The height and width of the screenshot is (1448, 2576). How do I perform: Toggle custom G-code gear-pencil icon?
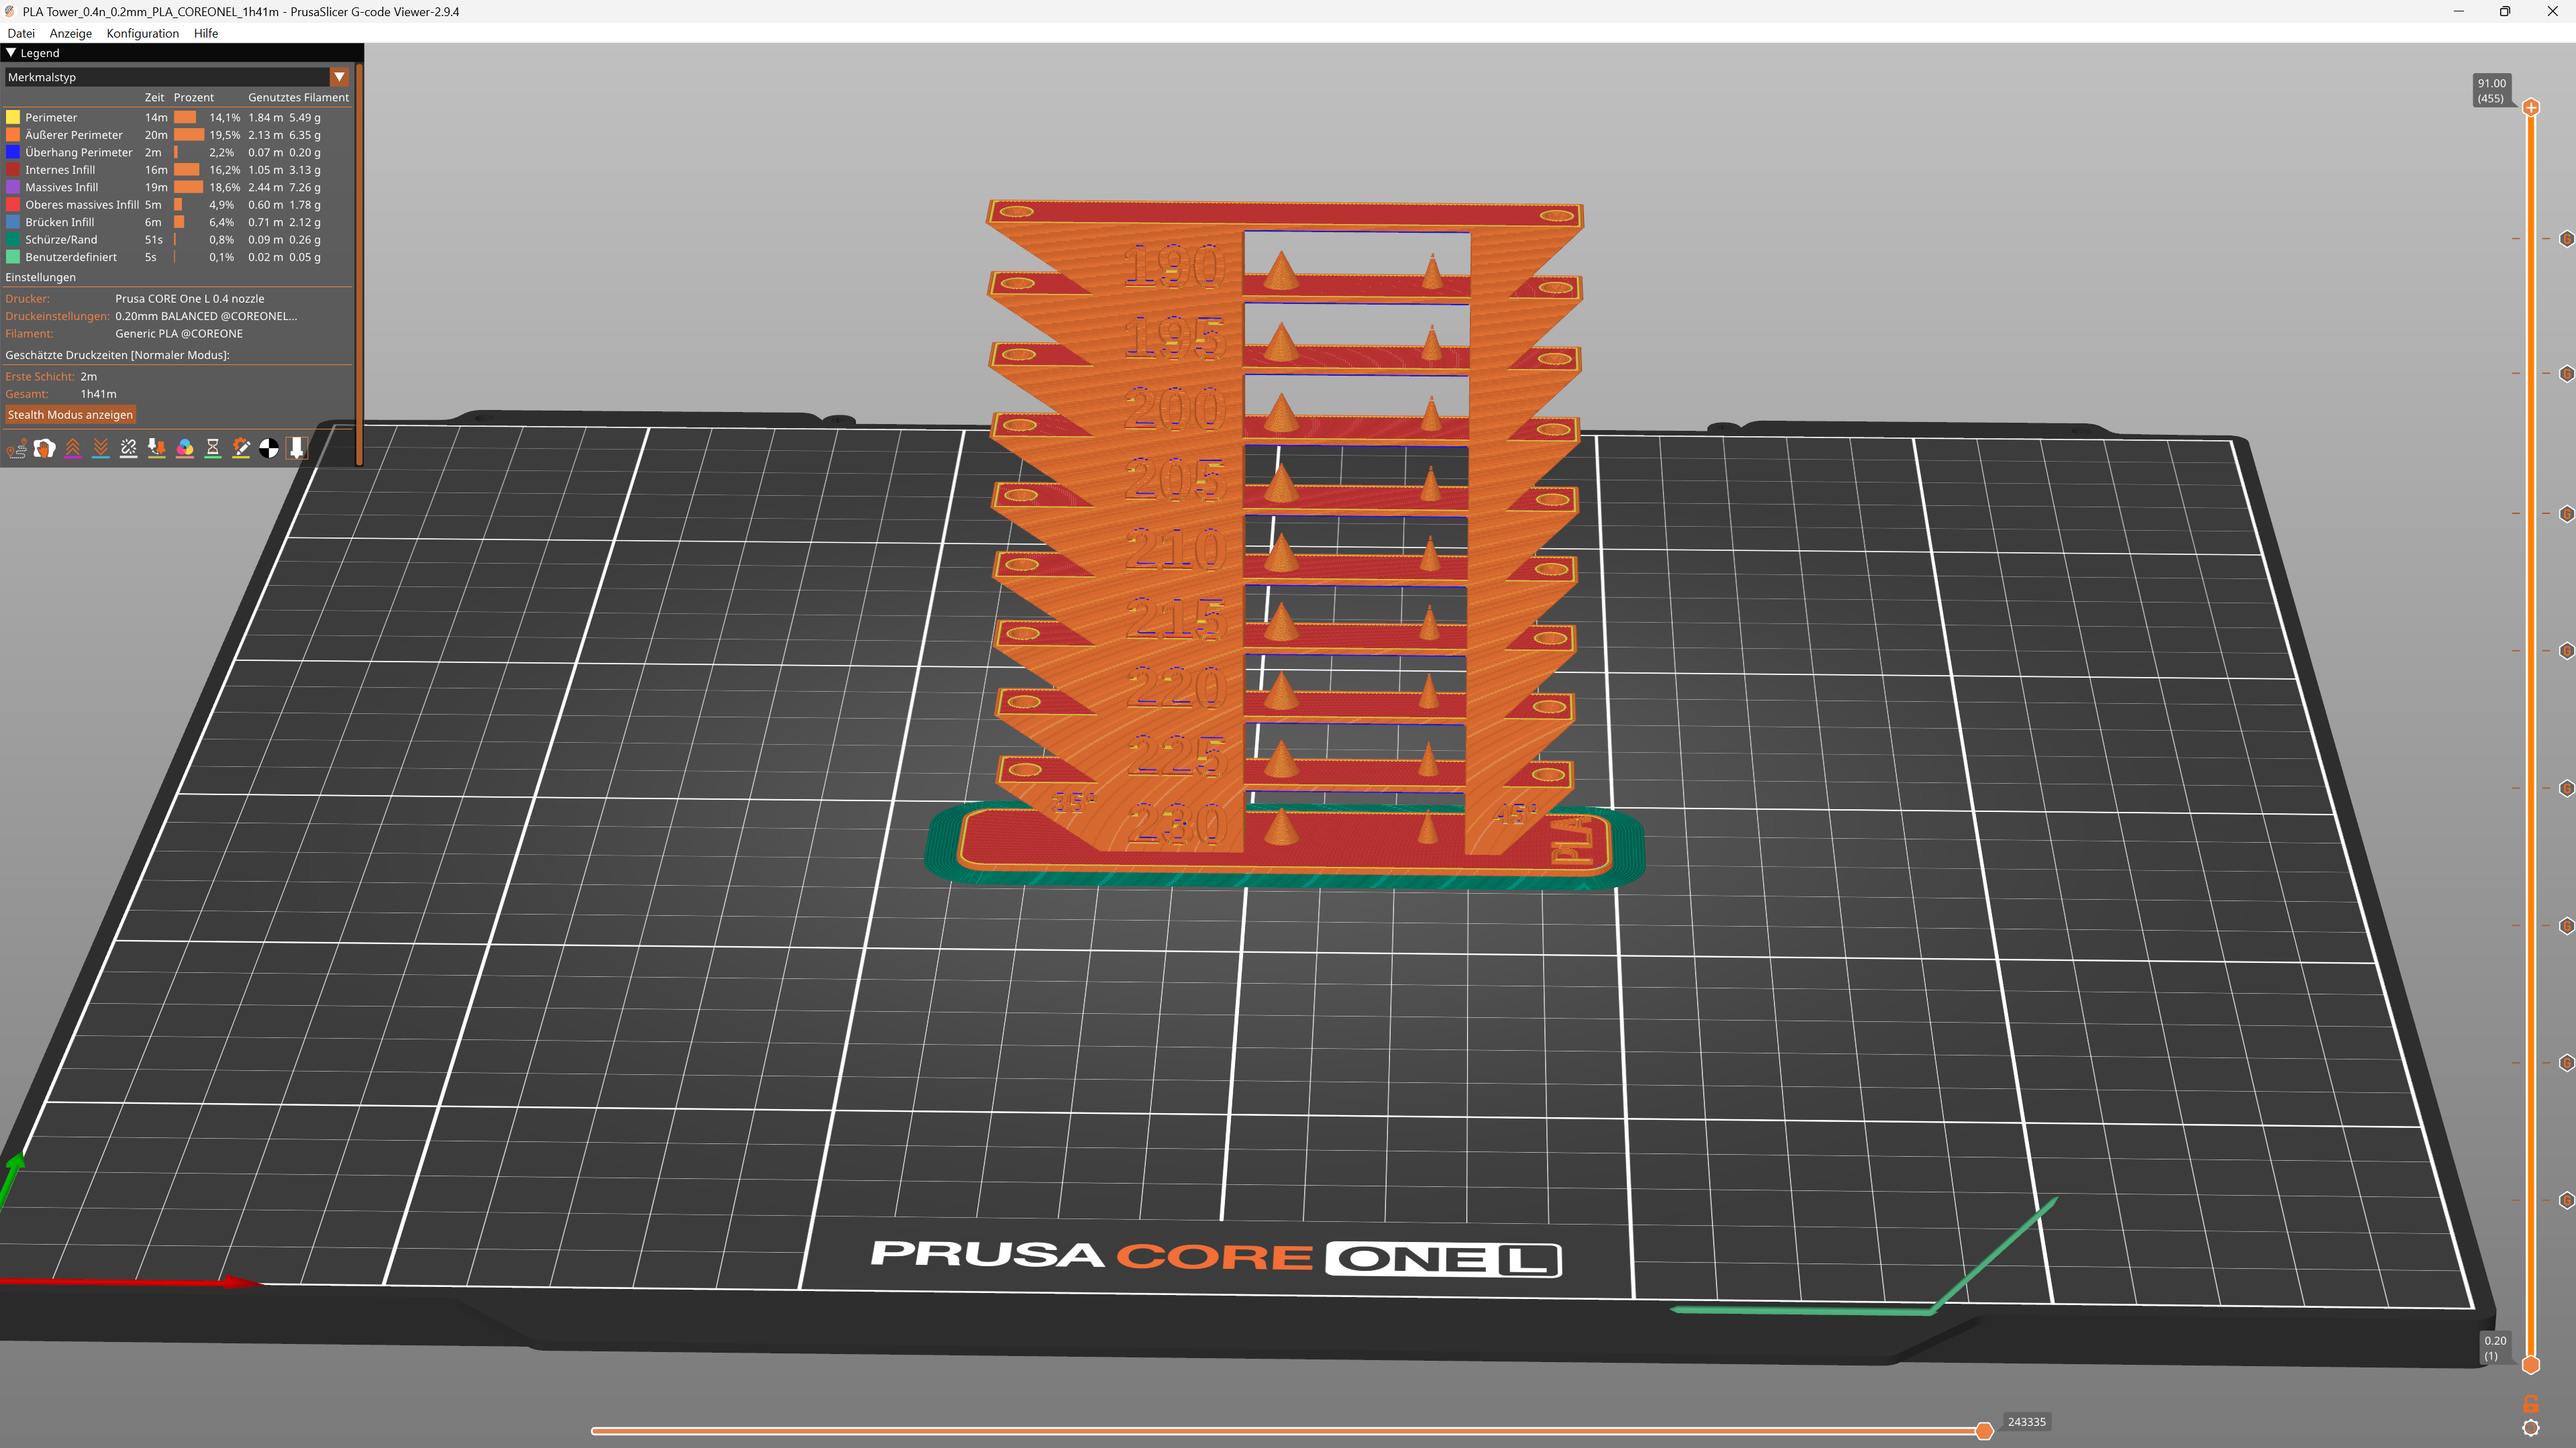[240, 449]
